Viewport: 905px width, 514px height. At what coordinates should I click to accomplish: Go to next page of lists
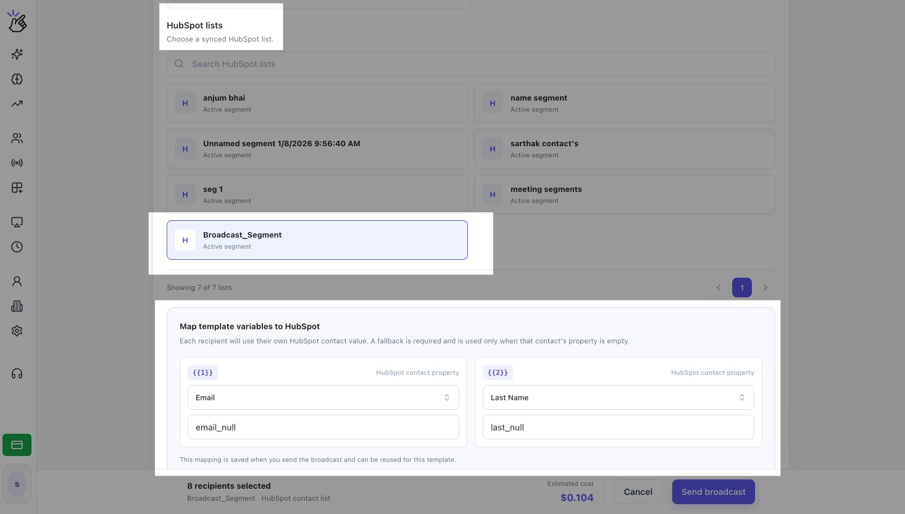click(765, 288)
